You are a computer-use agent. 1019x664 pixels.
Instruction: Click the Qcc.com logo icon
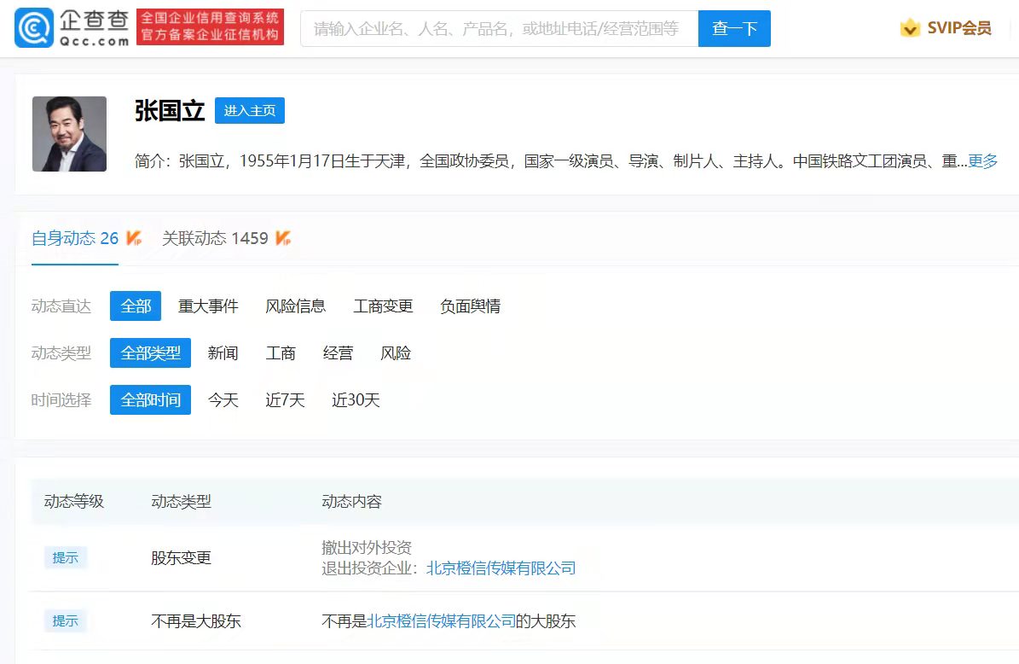34,28
